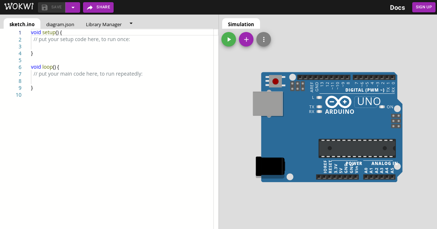437x229 pixels.
Task: Click line number 6 in the editor
Action: tap(20, 67)
